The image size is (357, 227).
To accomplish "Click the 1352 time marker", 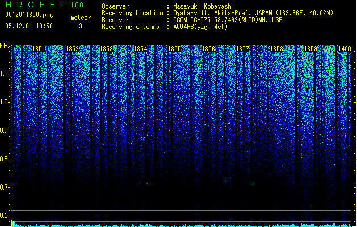I will click(x=72, y=49).
